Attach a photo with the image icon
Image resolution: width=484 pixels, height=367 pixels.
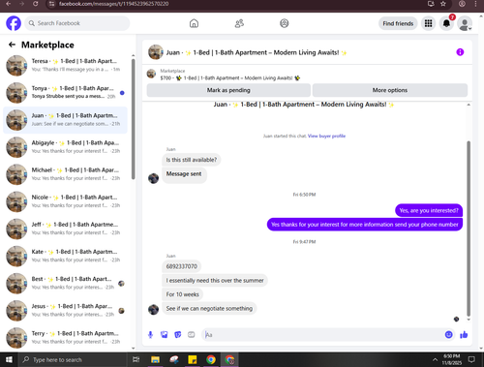point(165,335)
